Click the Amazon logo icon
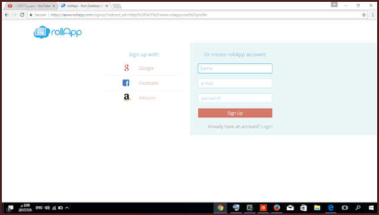This screenshot has height=215, width=379. point(126,98)
